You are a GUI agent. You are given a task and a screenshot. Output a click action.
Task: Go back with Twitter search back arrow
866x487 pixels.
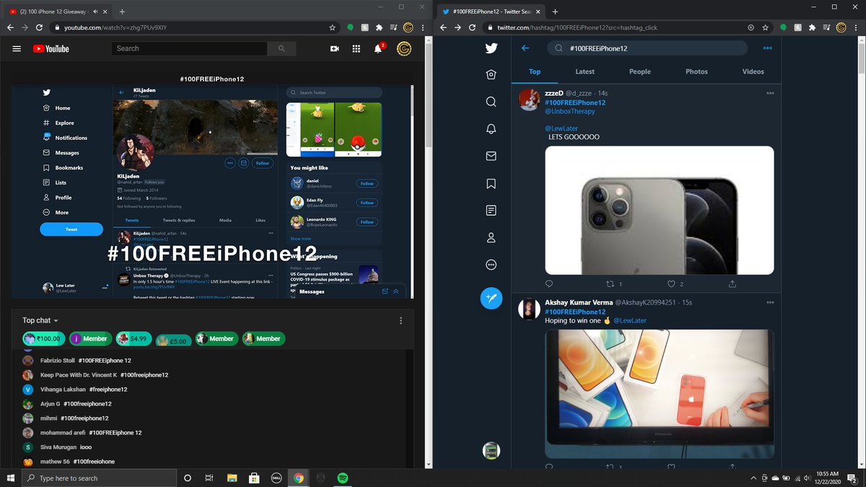(525, 48)
